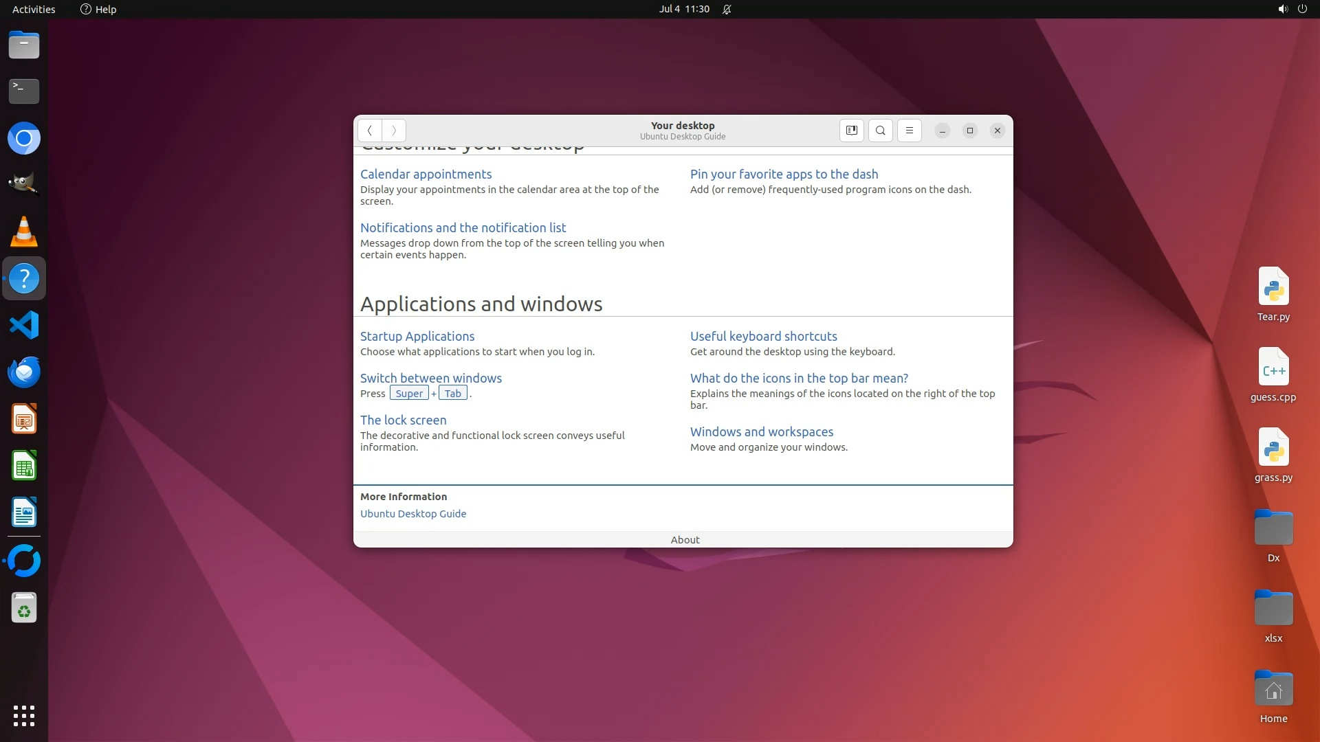1320x742 pixels.
Task: Click the back navigation arrow in Help
Action: coord(369,131)
